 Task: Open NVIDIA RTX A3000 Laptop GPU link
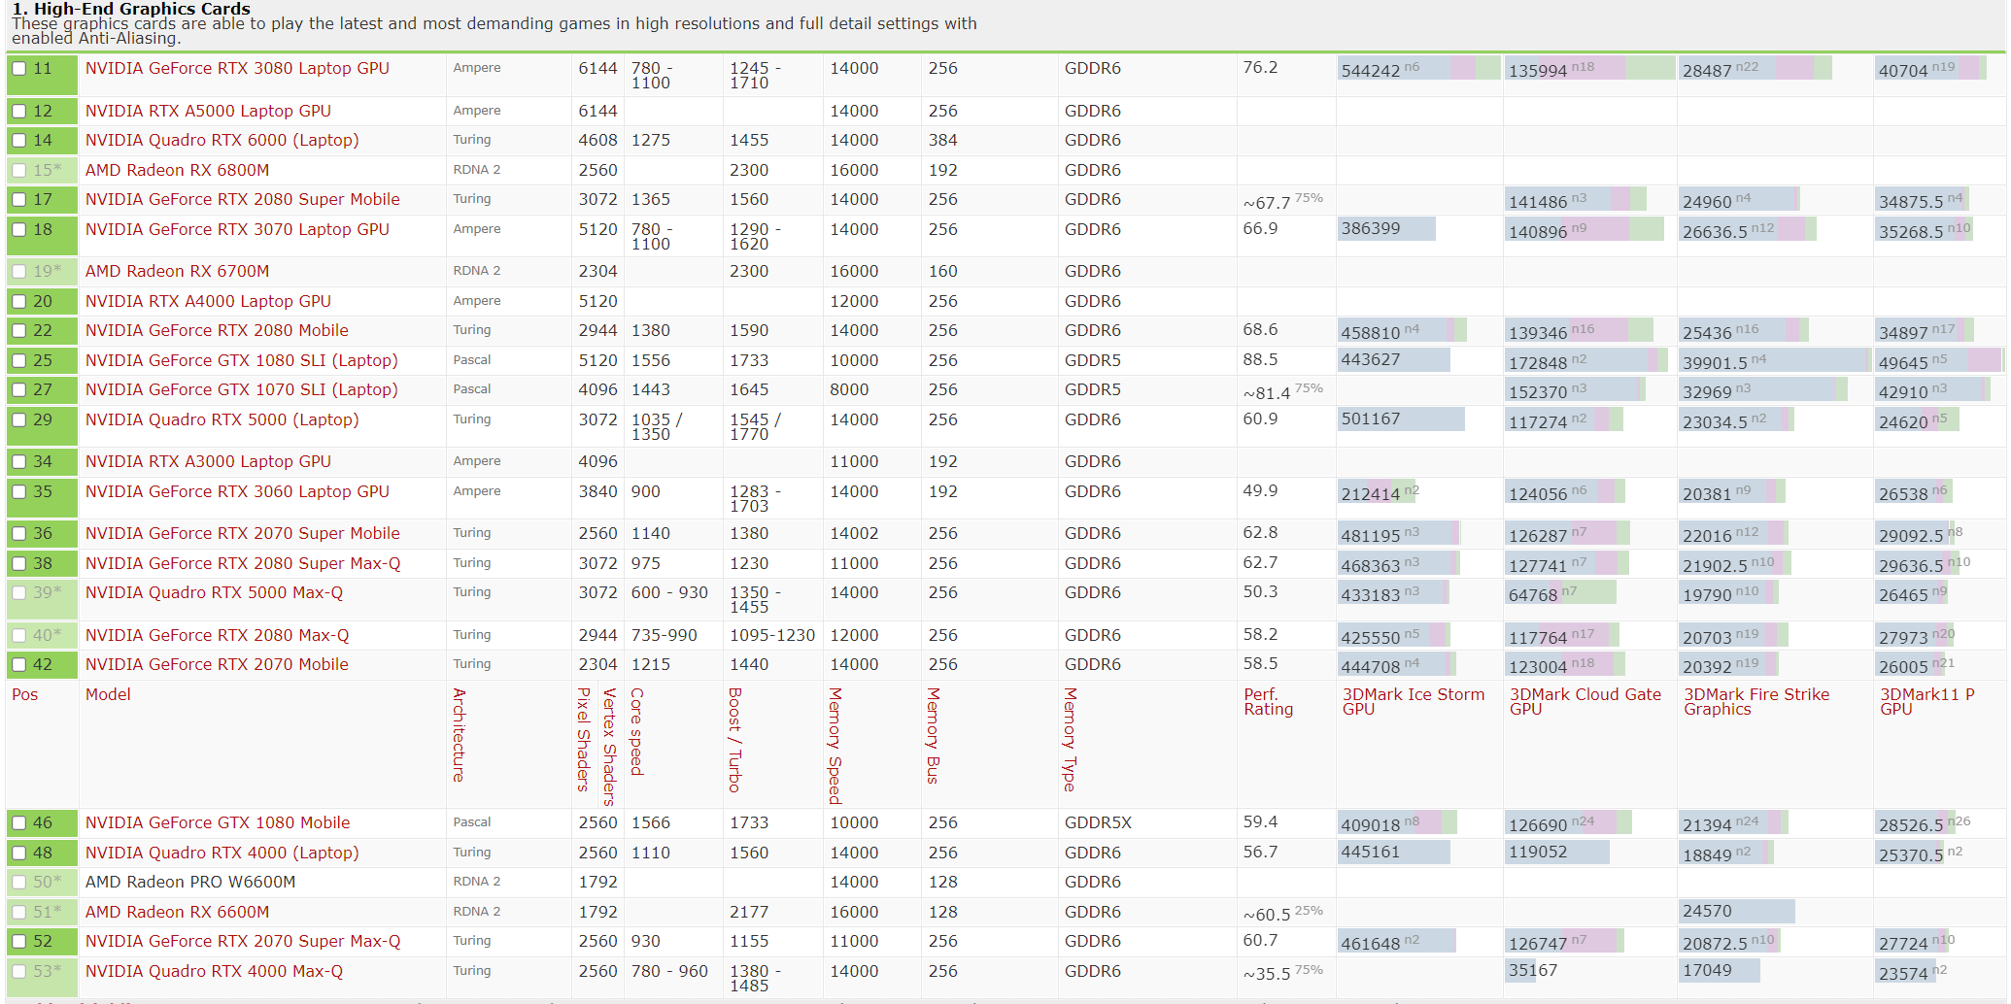pyautogui.click(x=208, y=461)
